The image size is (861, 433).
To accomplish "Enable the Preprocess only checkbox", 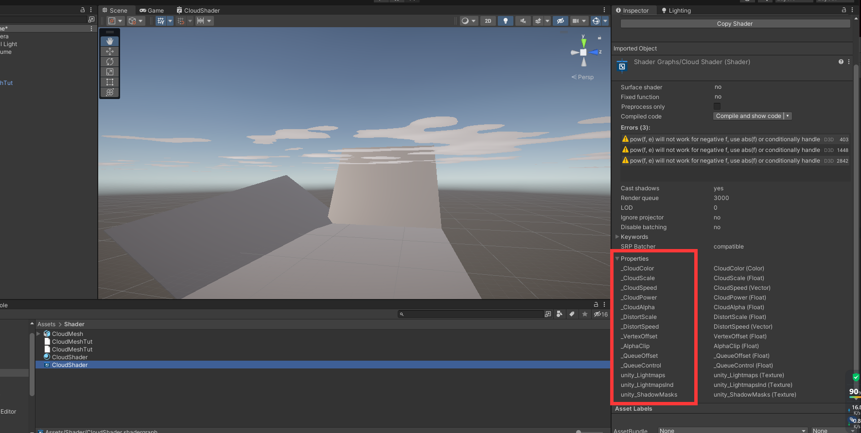I will pyautogui.click(x=717, y=106).
